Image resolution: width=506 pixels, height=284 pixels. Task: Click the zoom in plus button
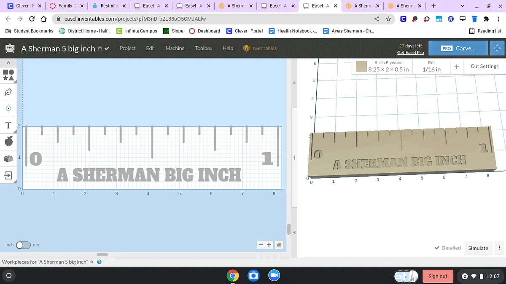pyautogui.click(x=269, y=245)
